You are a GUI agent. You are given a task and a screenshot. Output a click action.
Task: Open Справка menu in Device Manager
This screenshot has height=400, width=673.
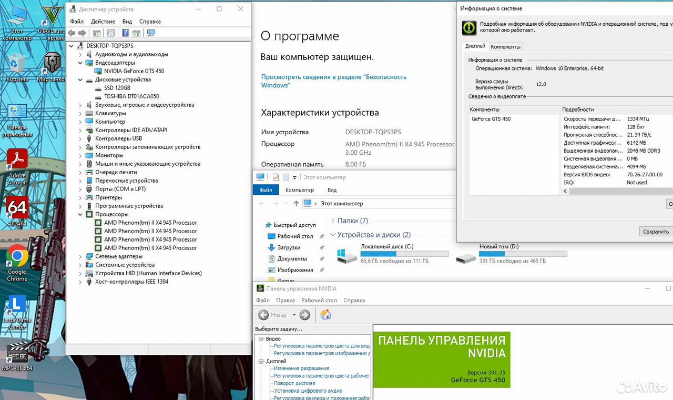pos(150,22)
